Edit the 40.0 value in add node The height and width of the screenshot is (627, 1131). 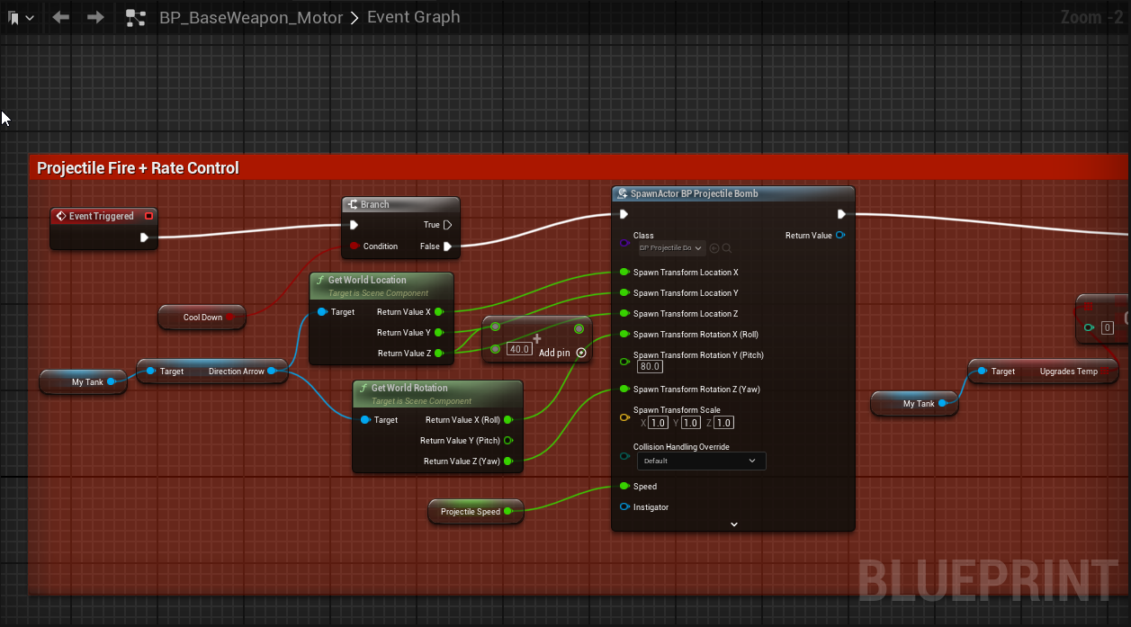[x=519, y=349]
